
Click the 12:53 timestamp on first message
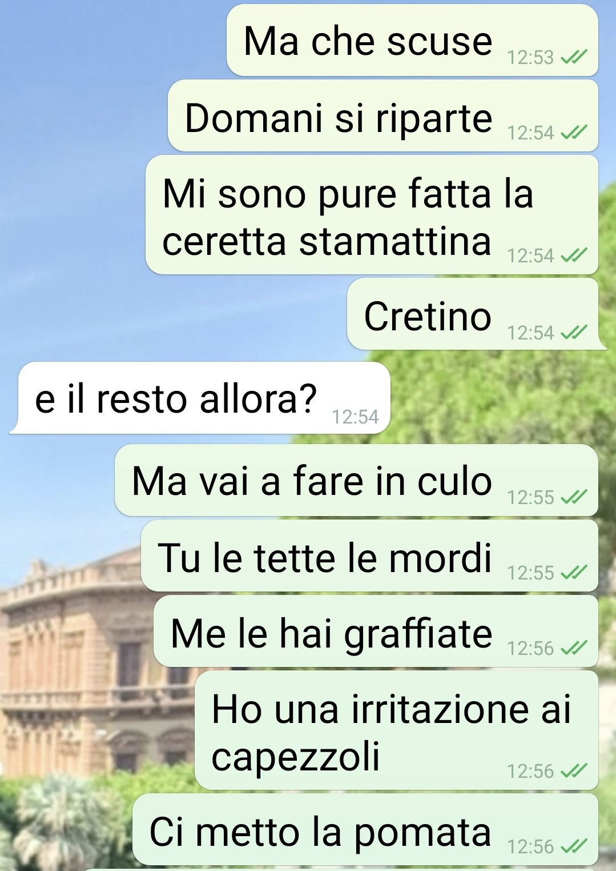530,57
